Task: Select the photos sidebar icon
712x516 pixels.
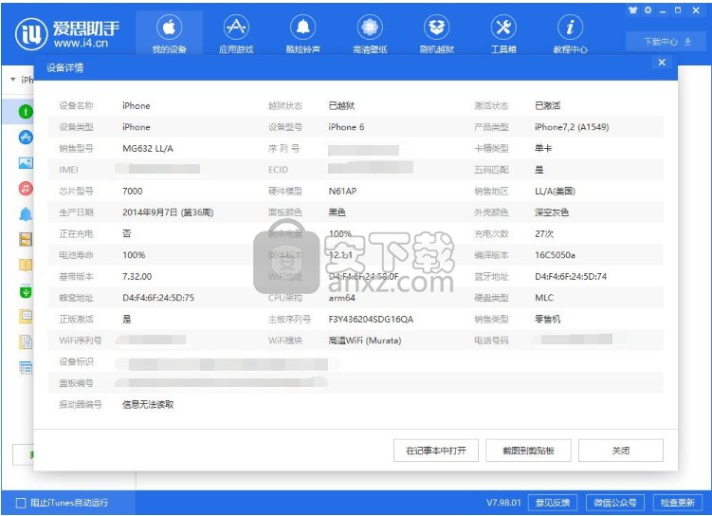Action: [26, 162]
